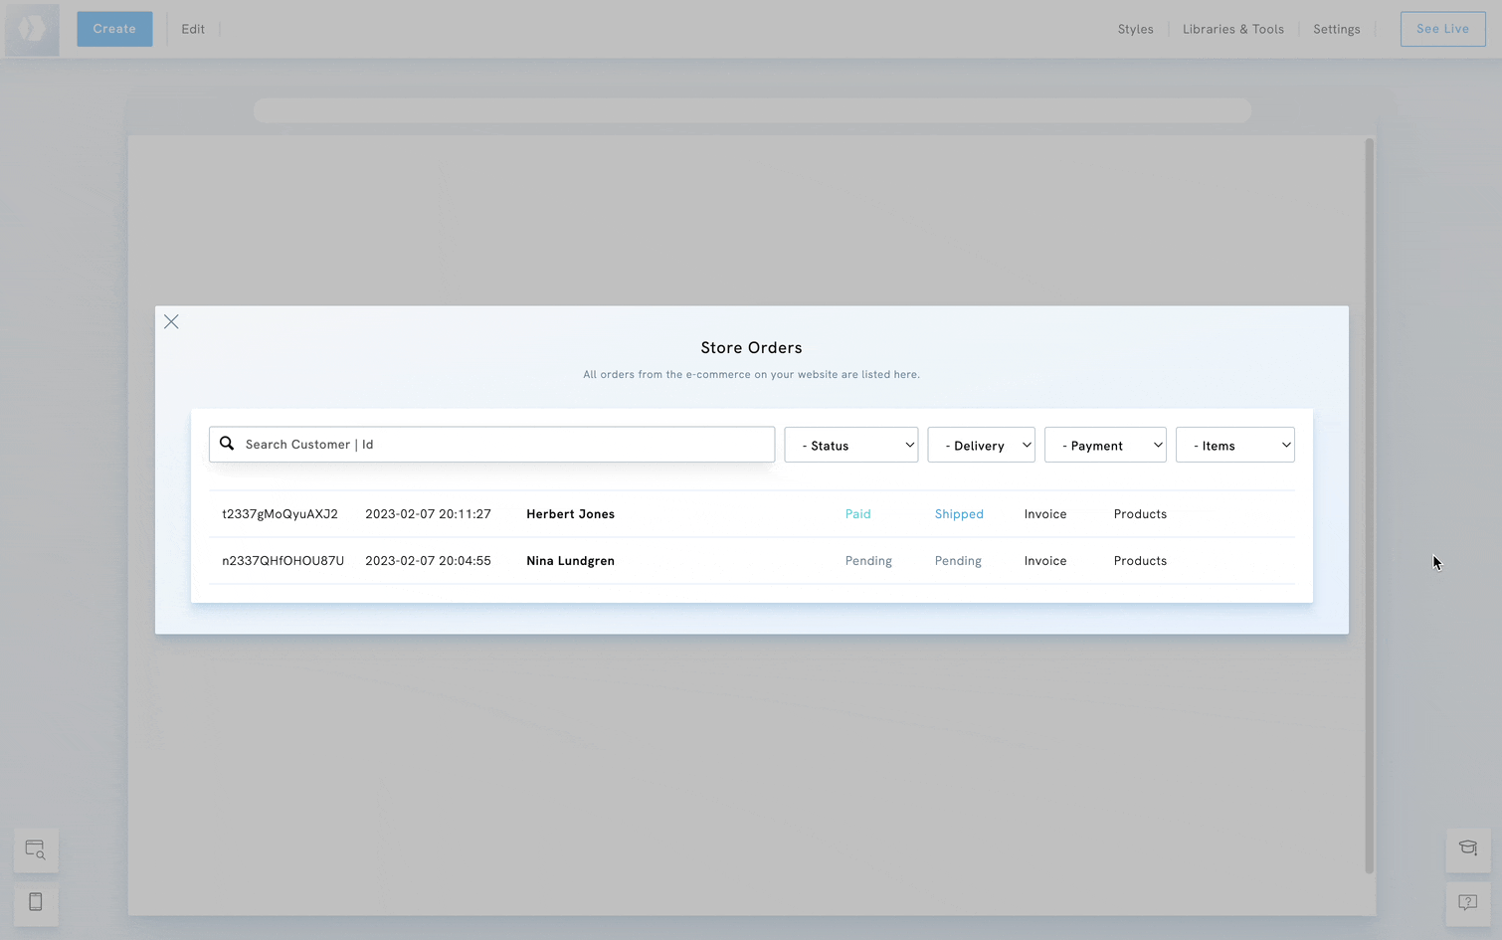Open the page search icon panel

pyautogui.click(x=36, y=850)
